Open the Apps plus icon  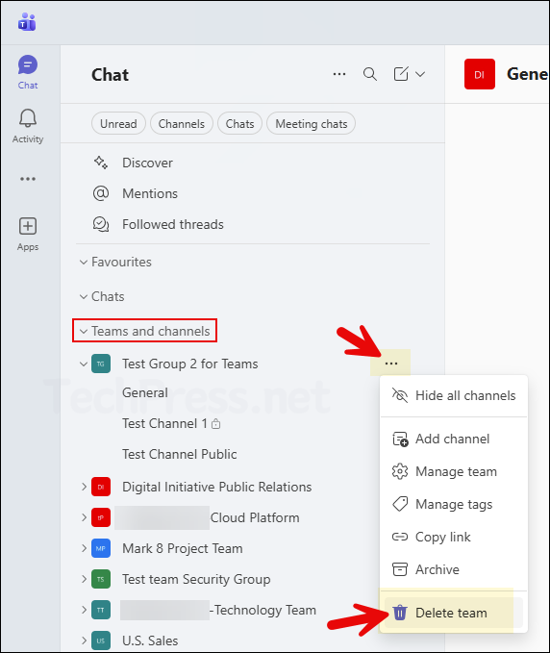[28, 226]
